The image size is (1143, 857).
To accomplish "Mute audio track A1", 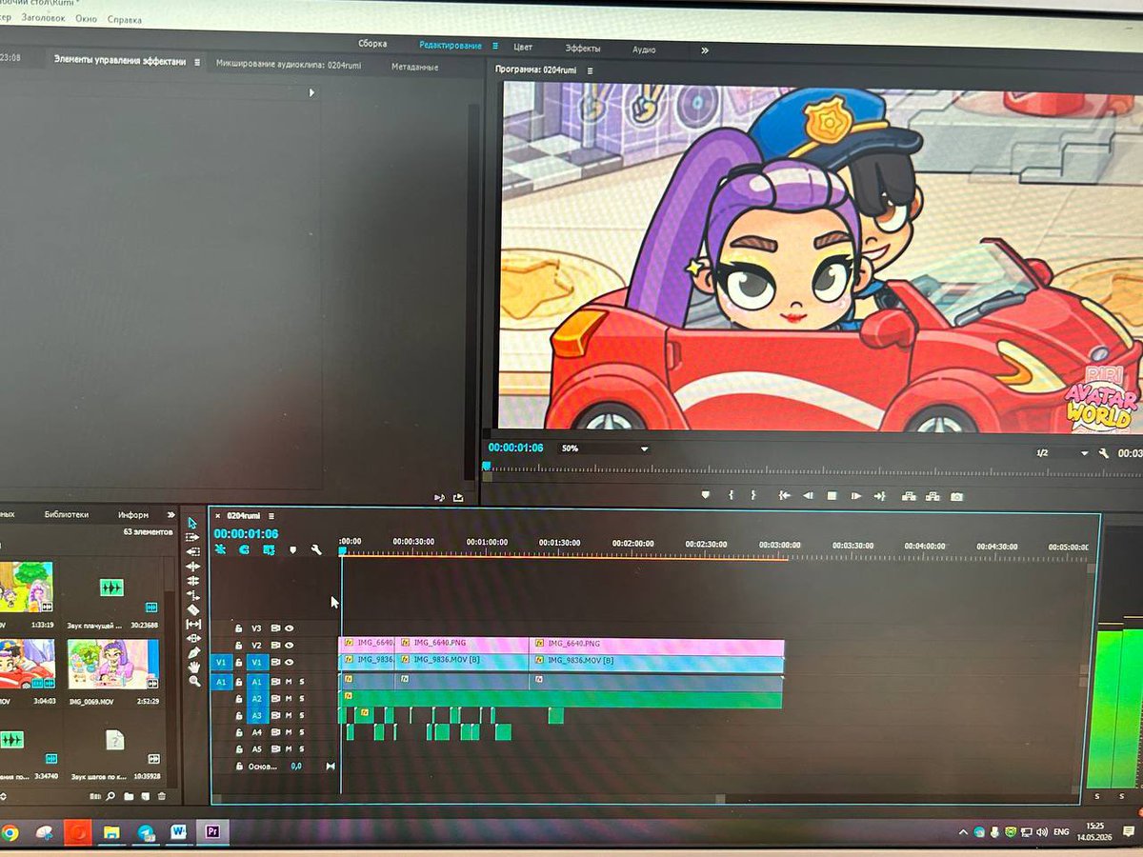I will click(289, 682).
